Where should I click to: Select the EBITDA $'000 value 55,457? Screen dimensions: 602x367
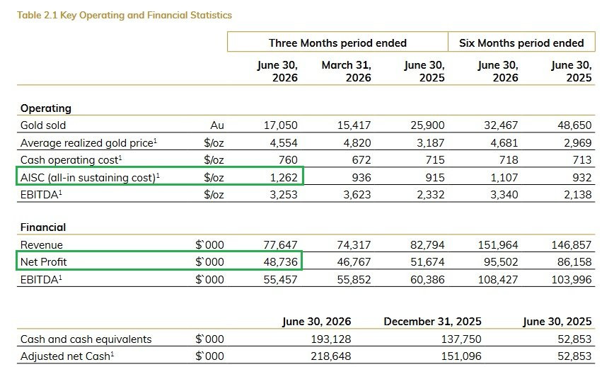tap(280, 279)
